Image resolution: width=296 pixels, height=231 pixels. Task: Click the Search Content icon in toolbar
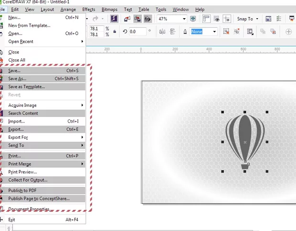click(115, 19)
